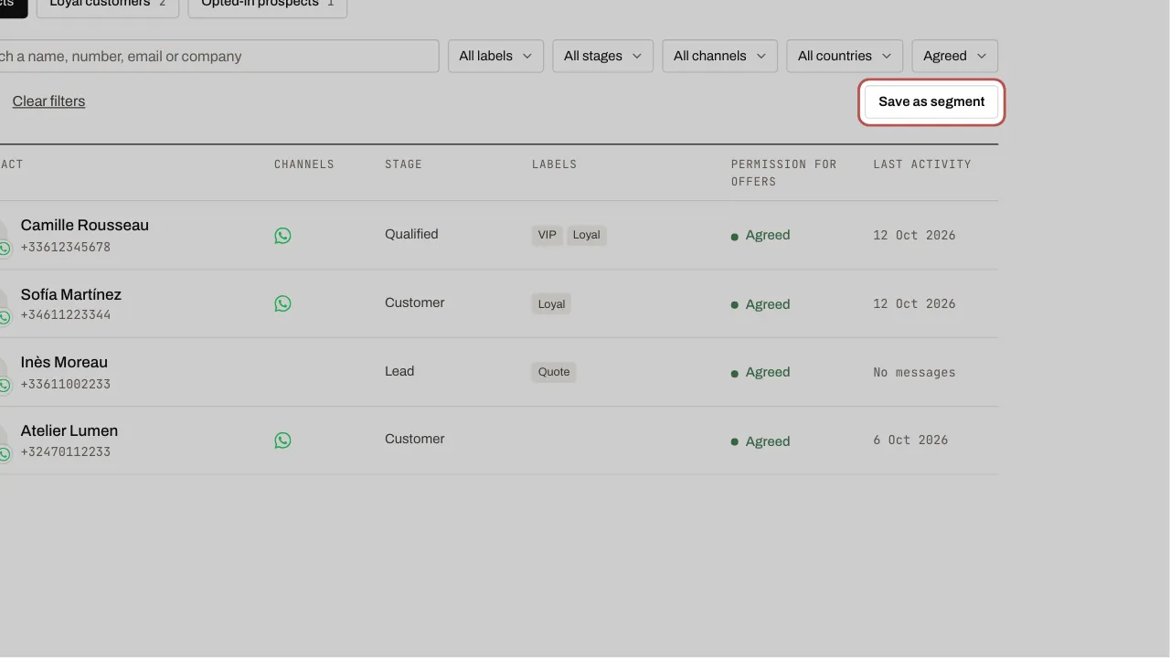Click 12 Oct 2026 date for Camille Rousseau
Image resolution: width=1170 pixels, height=658 pixels.
914,236
